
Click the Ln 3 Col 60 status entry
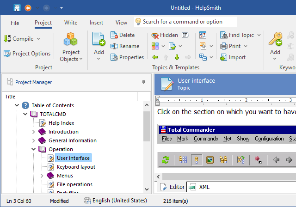pyautogui.click(x=18, y=201)
